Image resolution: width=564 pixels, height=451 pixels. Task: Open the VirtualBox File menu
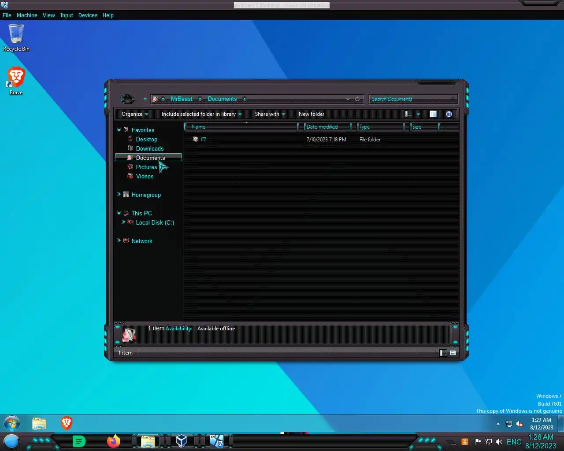[x=7, y=15]
